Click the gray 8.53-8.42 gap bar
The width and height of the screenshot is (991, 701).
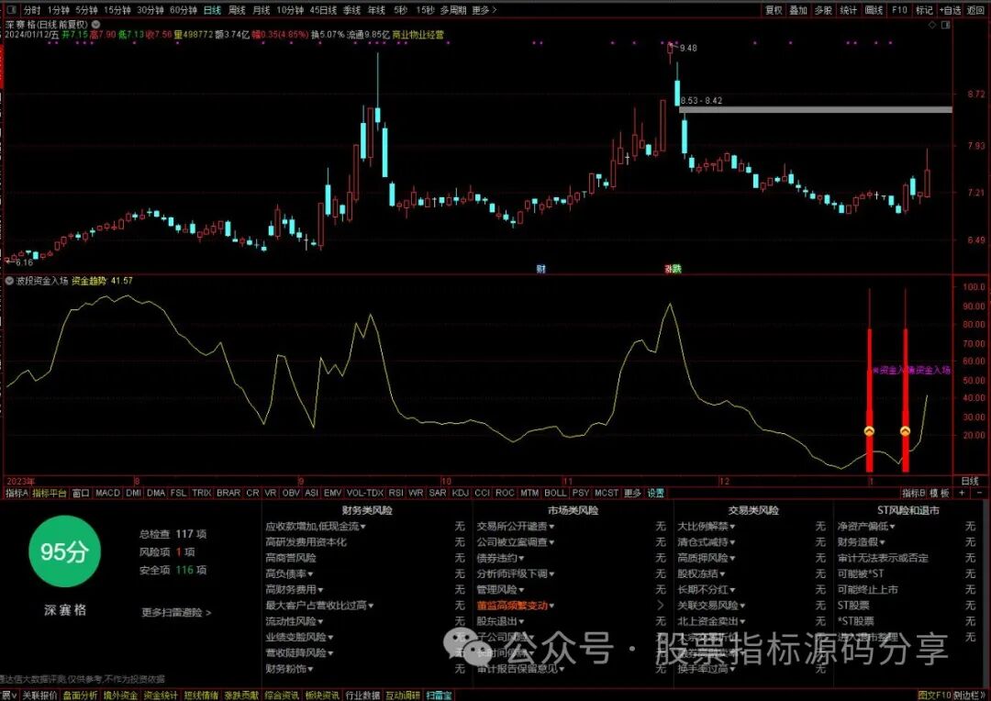816,110
